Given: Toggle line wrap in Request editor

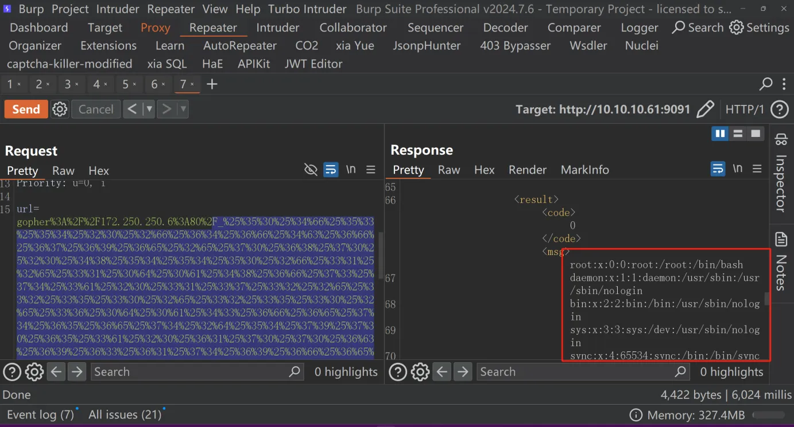Looking at the screenshot, I should click(x=331, y=170).
